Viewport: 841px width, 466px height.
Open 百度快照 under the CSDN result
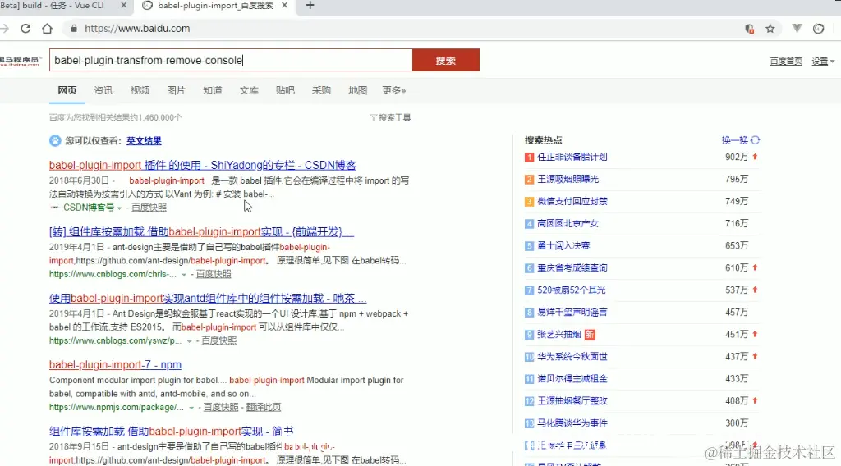point(149,208)
